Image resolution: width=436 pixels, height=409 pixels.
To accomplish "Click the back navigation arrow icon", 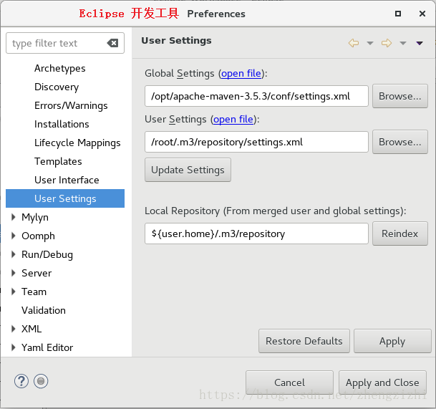I will (x=353, y=43).
